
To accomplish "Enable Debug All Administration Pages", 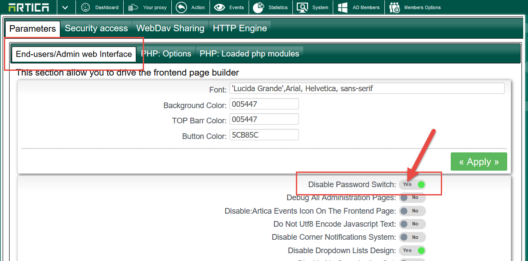I will pos(412,198).
